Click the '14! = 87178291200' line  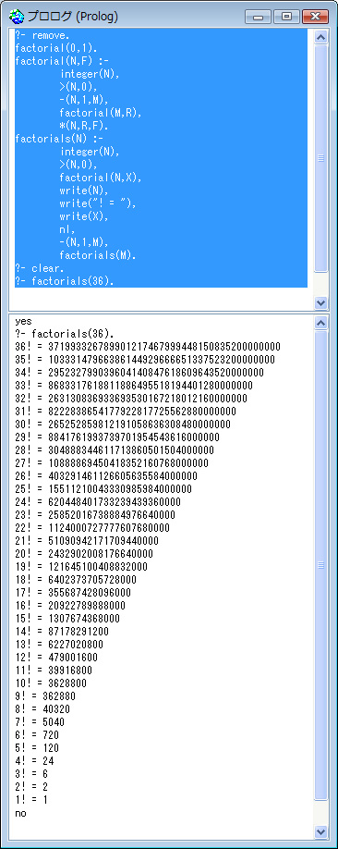(x=63, y=632)
